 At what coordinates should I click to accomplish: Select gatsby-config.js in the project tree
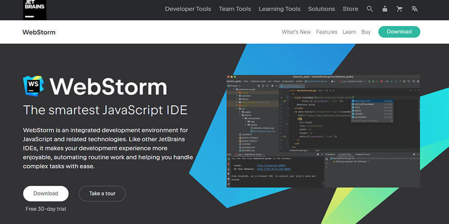click(x=248, y=138)
